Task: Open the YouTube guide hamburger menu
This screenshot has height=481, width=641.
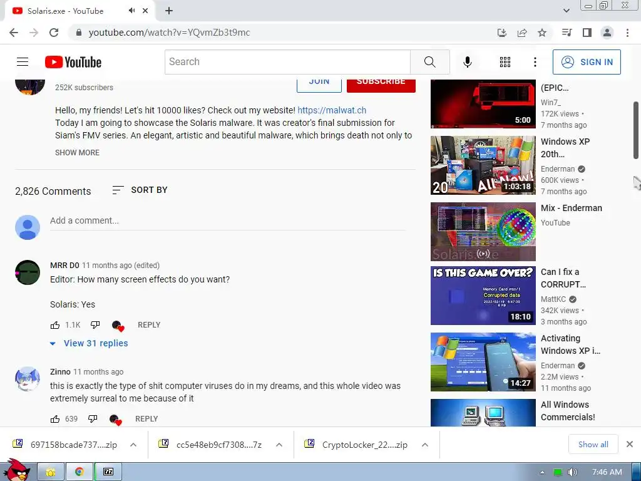Action: (x=23, y=62)
